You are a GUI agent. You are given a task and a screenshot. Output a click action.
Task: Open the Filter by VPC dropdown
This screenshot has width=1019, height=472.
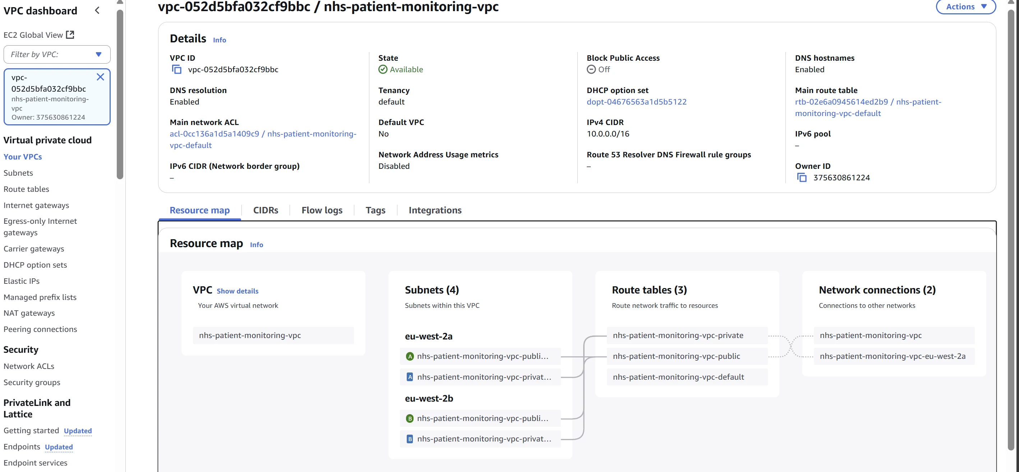click(x=98, y=55)
